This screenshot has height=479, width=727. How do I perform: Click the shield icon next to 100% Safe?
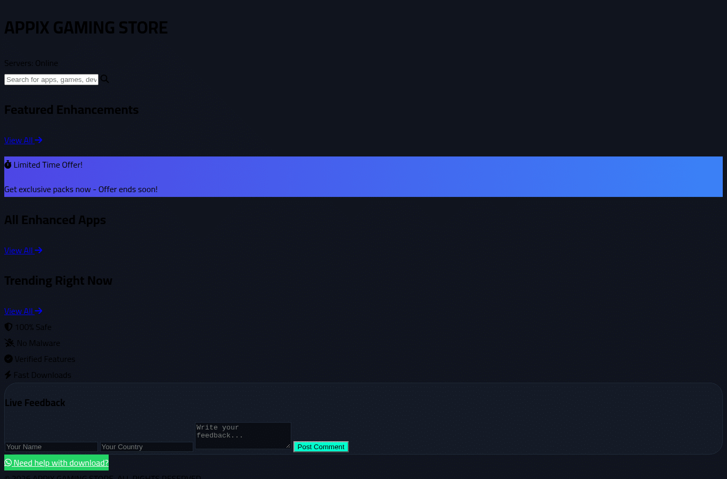tap(9, 327)
